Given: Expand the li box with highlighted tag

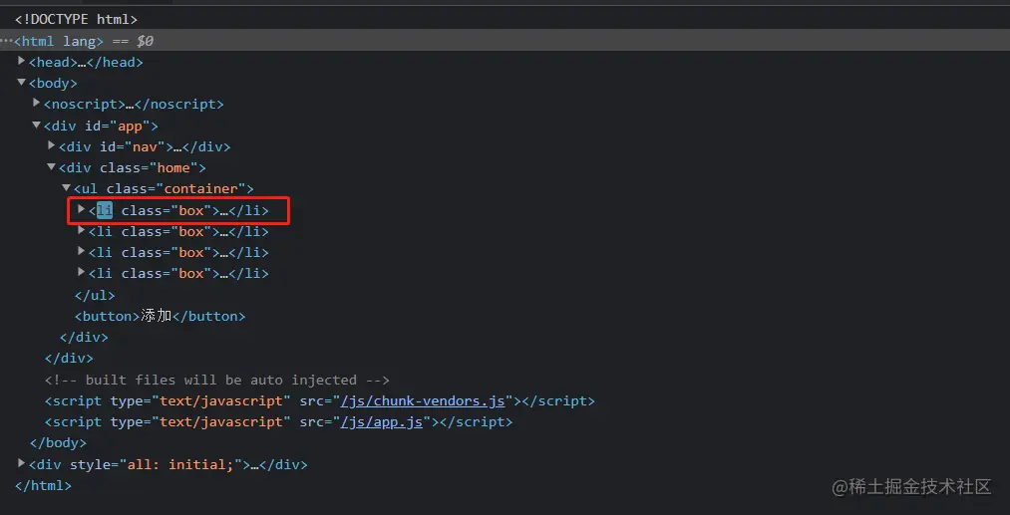Looking at the screenshot, I should [x=81, y=209].
